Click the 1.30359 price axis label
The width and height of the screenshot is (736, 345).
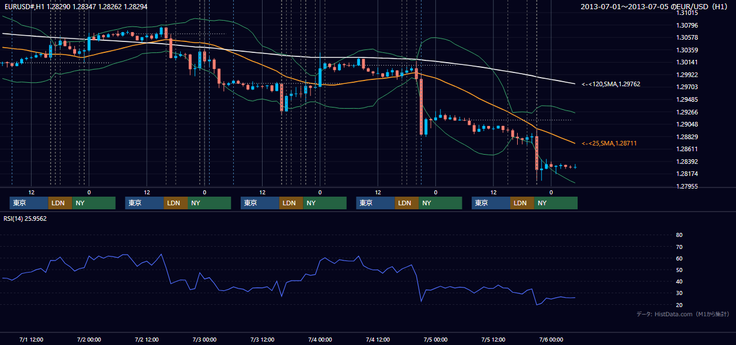point(687,50)
